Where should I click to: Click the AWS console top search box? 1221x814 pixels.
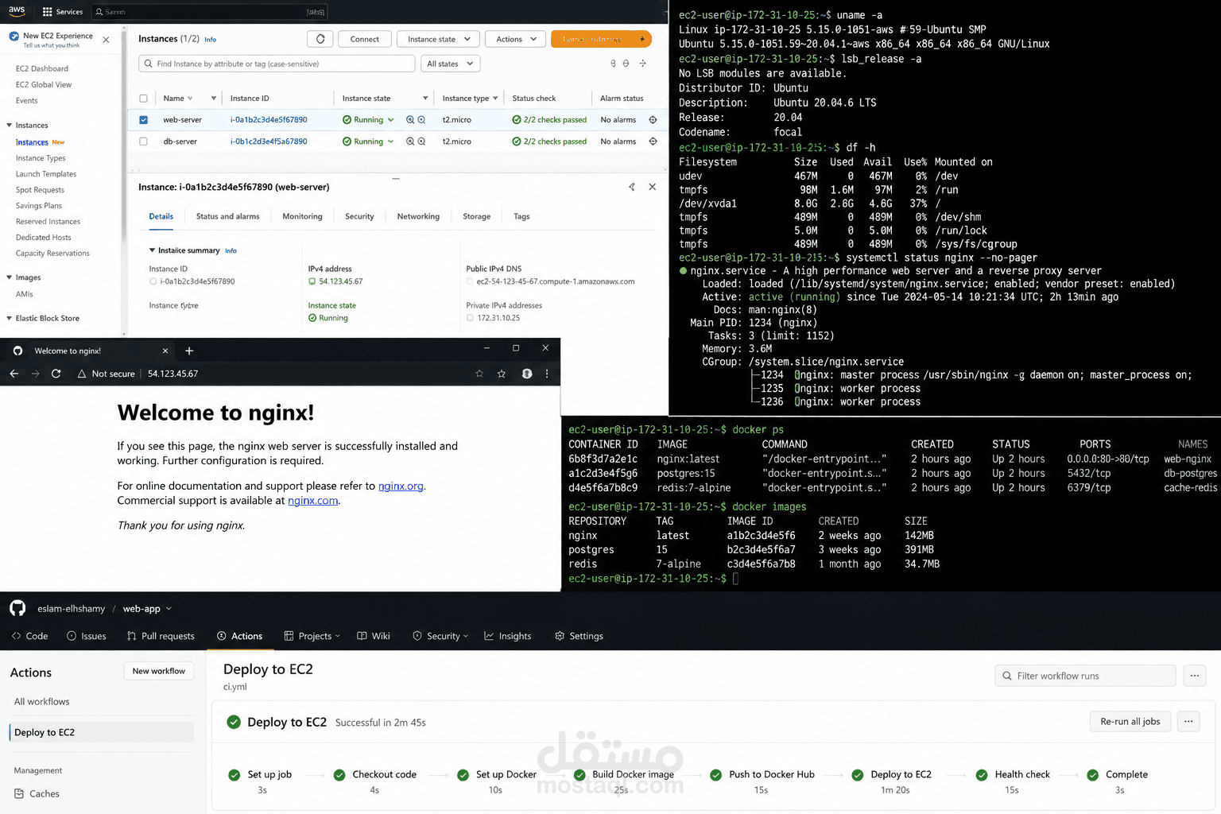pos(210,12)
